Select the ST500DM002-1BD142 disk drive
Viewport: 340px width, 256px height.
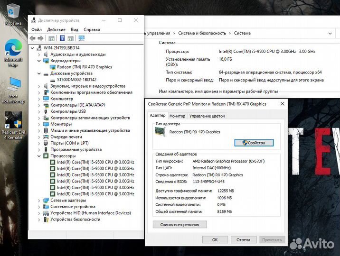76,80
